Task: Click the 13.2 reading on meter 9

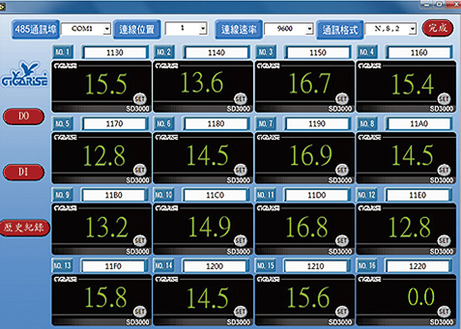Action: tap(107, 227)
